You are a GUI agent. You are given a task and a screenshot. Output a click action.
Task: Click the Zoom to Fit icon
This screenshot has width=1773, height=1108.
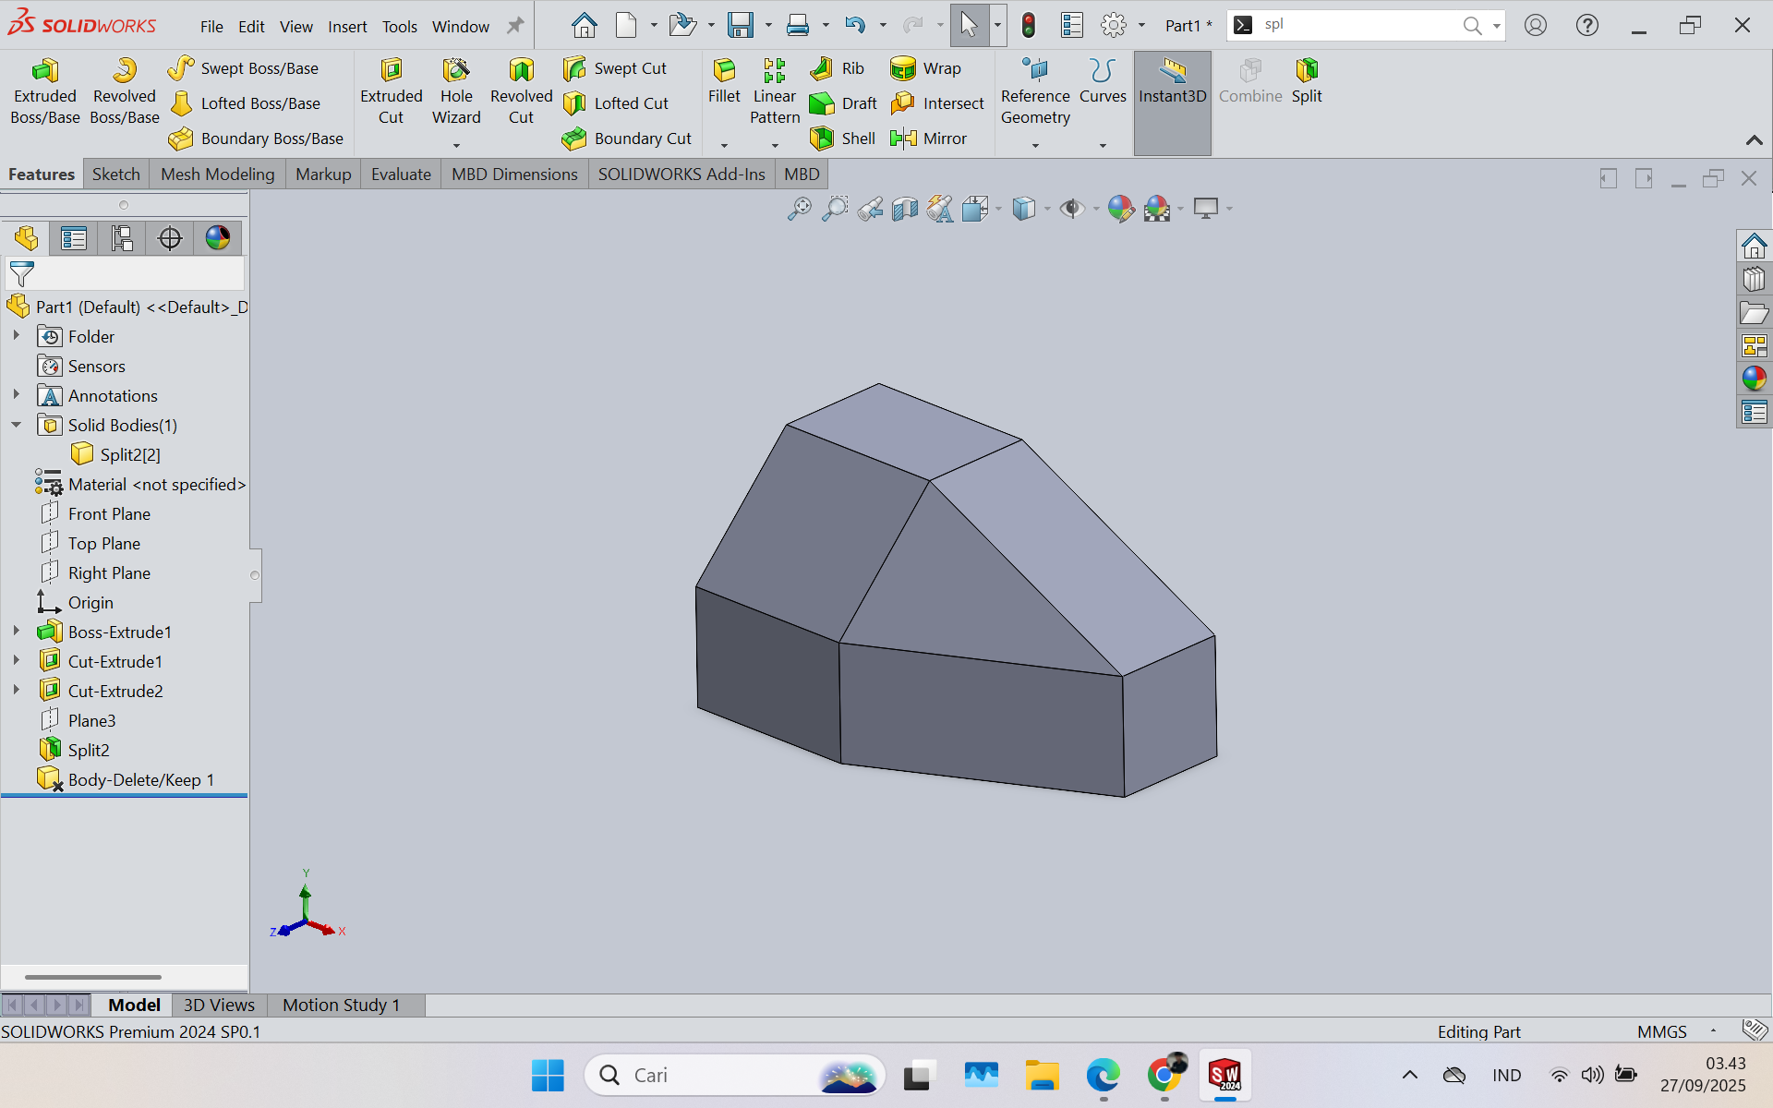click(x=799, y=209)
